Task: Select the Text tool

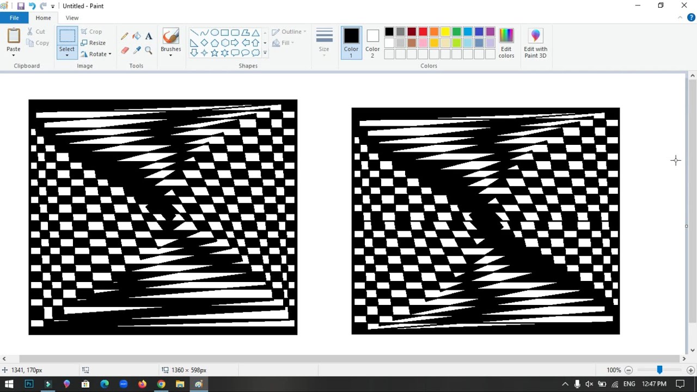Action: [x=148, y=36]
